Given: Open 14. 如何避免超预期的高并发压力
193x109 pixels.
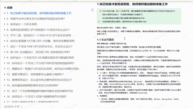Looking at the screenshot, I should click(x=33, y=85).
